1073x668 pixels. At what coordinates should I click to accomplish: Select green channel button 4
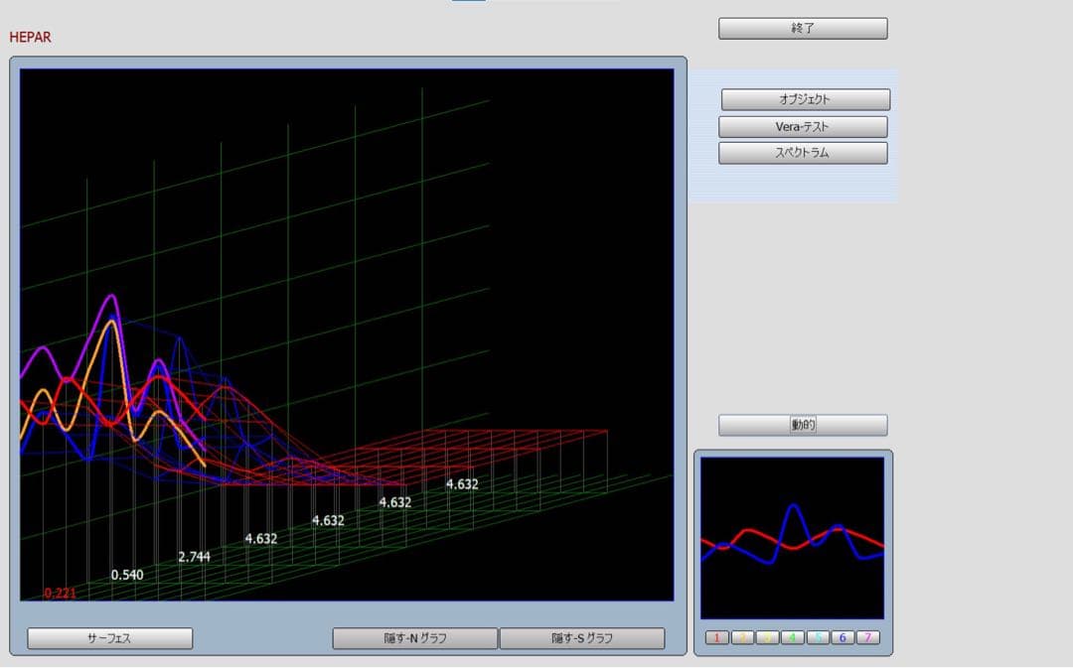792,637
